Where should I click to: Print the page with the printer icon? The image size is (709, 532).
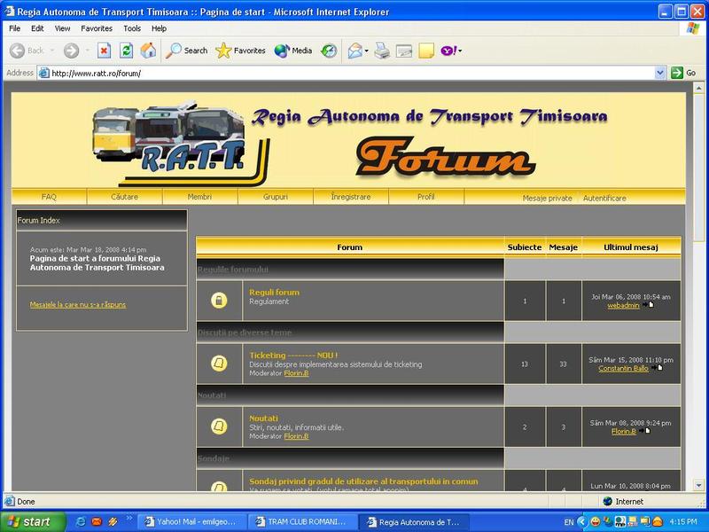click(x=382, y=51)
